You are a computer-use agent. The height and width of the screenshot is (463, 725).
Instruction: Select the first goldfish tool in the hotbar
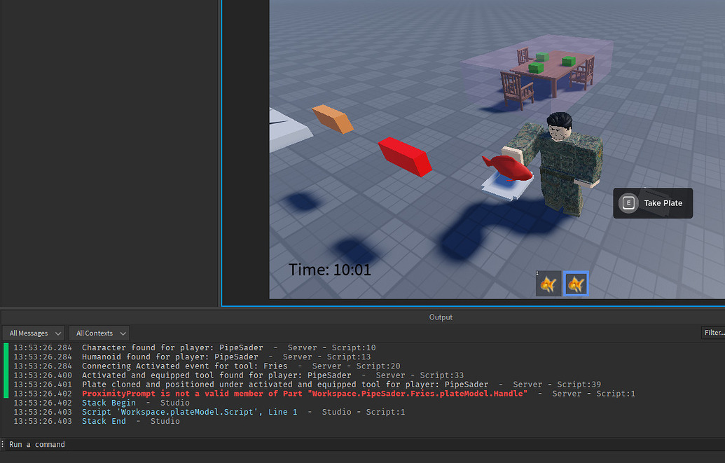[x=549, y=283]
